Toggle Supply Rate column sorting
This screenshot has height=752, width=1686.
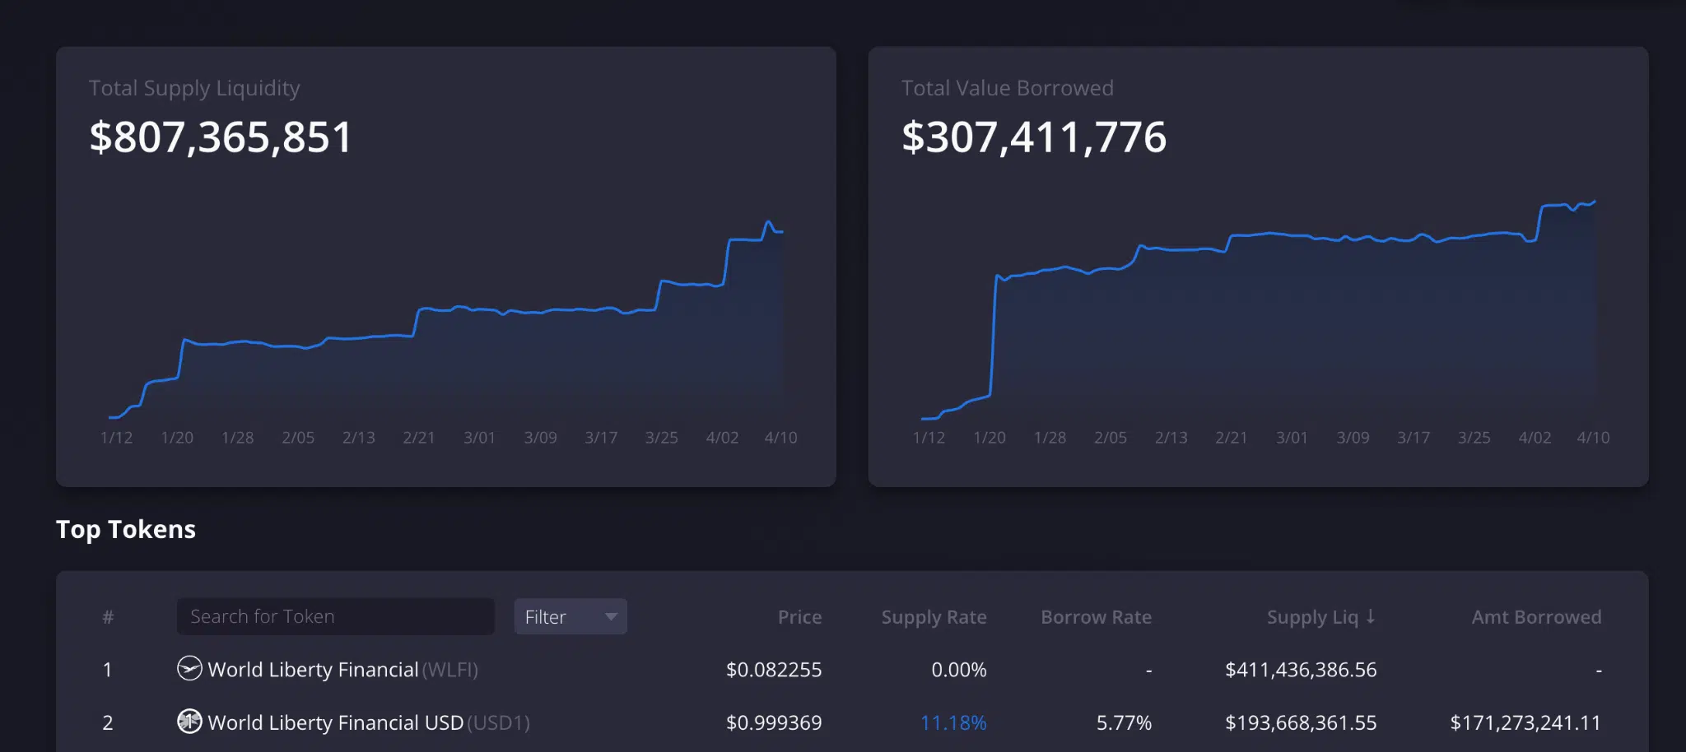pyautogui.click(x=934, y=616)
